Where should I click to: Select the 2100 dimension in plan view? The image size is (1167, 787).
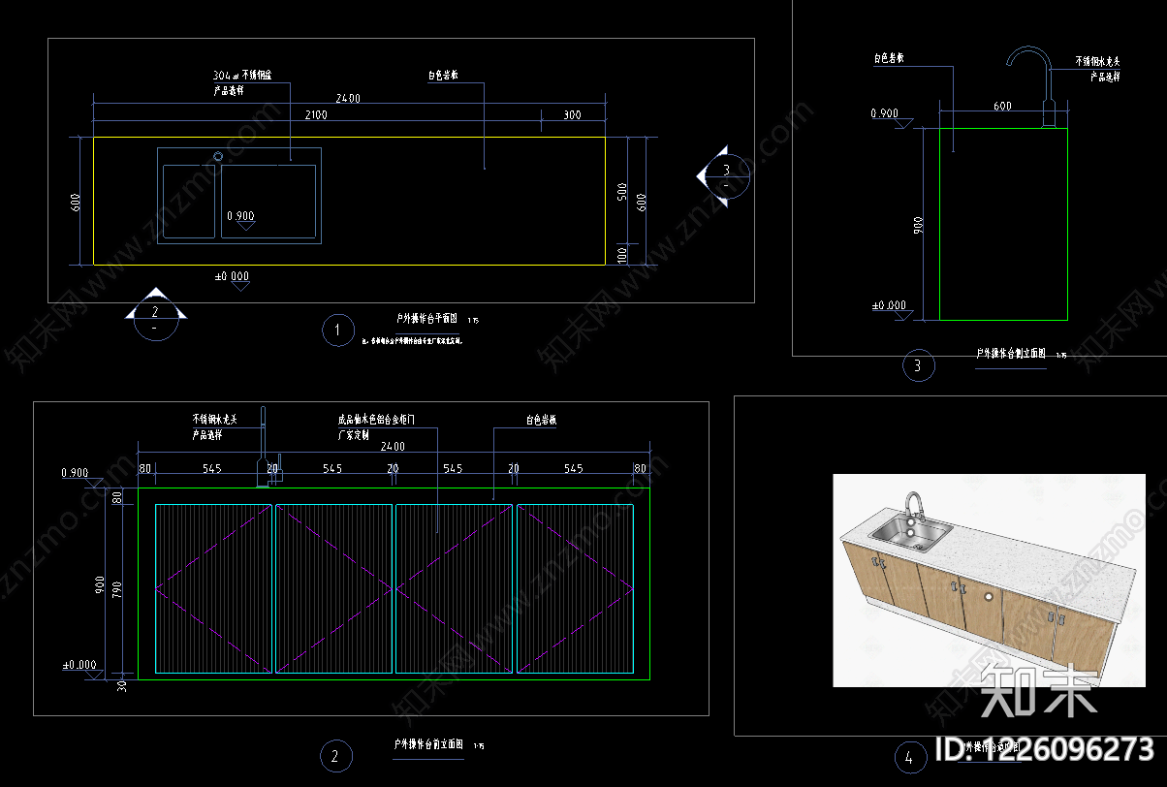tap(316, 115)
